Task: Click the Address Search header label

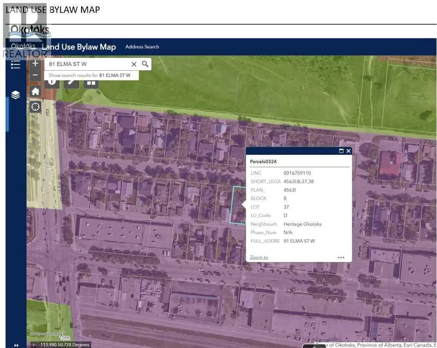Action: click(142, 47)
